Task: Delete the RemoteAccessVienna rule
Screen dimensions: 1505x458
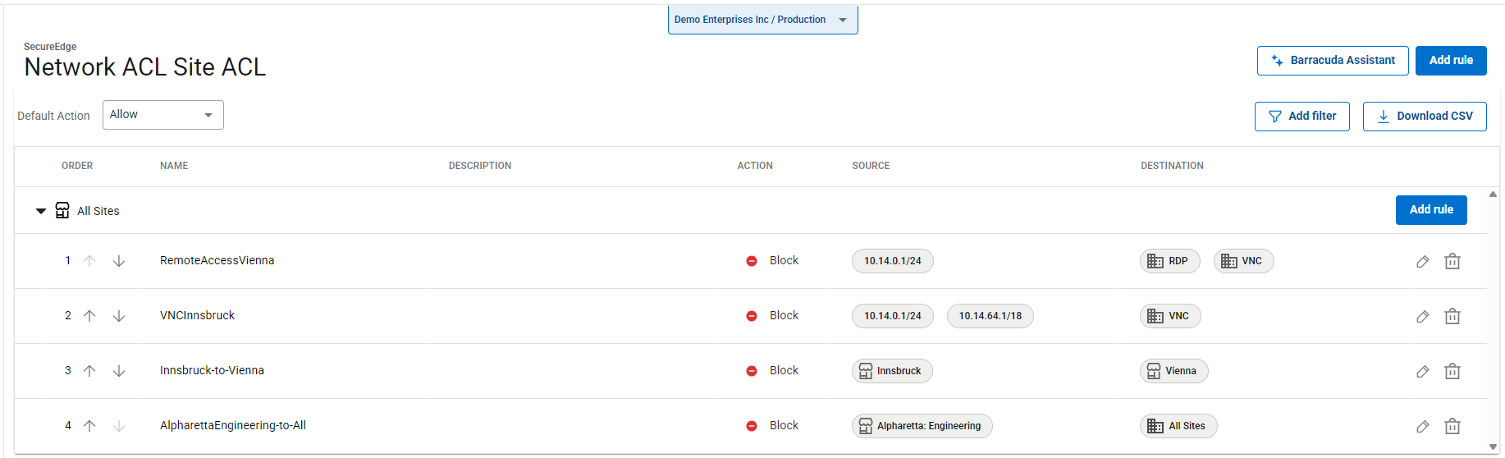Action: pyautogui.click(x=1452, y=261)
